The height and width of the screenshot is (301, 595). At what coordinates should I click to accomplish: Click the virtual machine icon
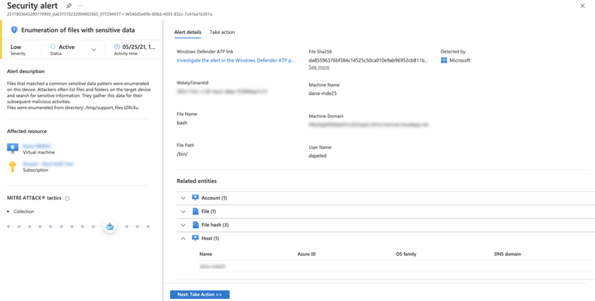pos(13,148)
